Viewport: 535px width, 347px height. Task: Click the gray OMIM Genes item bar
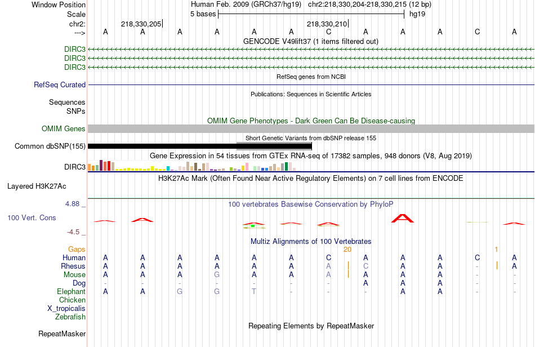(311, 128)
